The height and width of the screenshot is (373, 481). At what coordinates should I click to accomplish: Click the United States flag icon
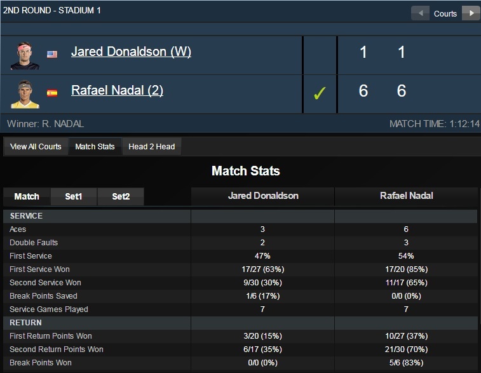(52, 55)
